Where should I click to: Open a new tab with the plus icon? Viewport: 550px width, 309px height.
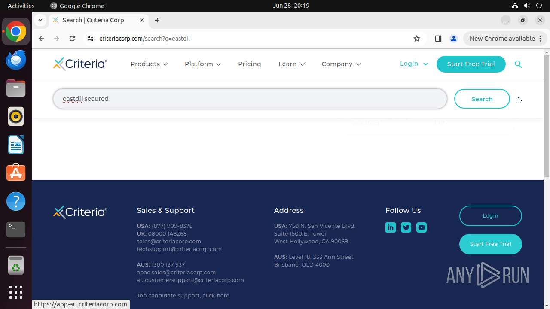pyautogui.click(x=157, y=20)
